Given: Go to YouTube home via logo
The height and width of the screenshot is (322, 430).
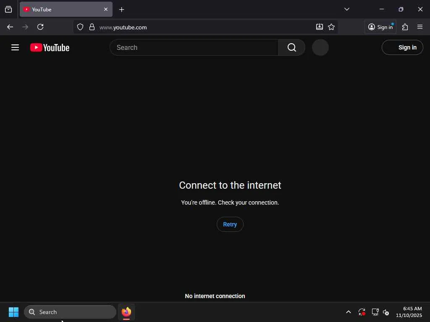Looking at the screenshot, I should (x=50, y=47).
